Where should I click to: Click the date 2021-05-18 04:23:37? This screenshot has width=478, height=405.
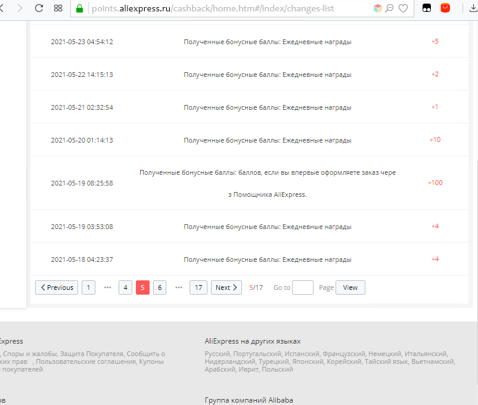click(82, 259)
